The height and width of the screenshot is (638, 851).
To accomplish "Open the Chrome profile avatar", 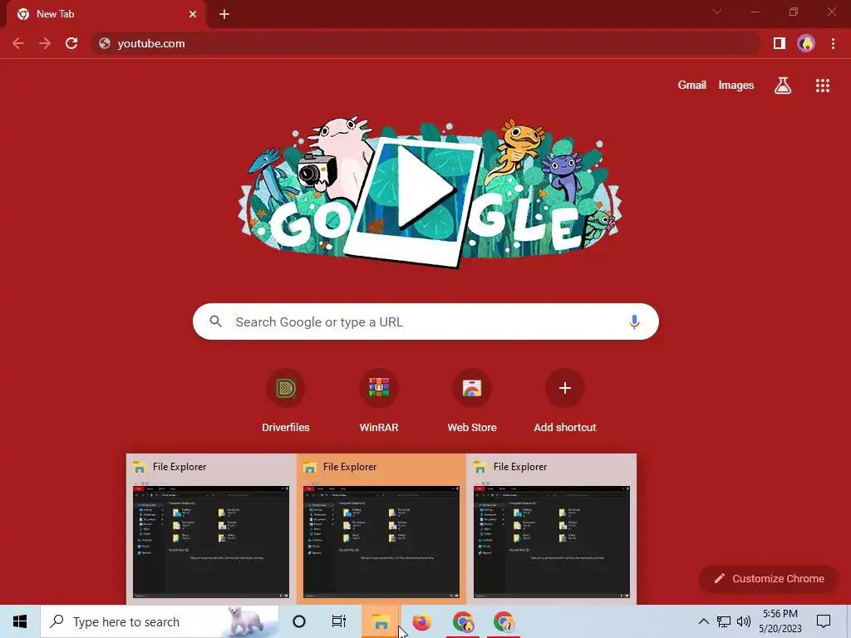I will pyautogui.click(x=806, y=43).
